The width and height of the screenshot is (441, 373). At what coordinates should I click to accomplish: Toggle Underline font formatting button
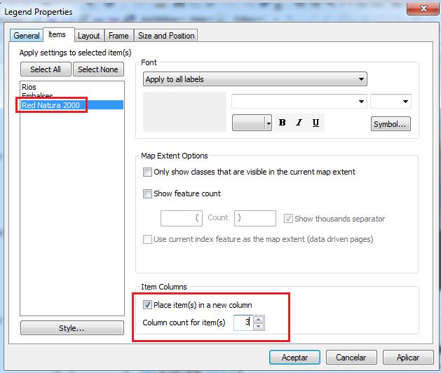(316, 123)
